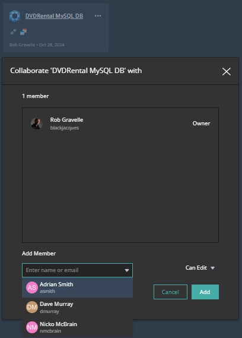
Task: Click the Add button
Action: point(205,292)
